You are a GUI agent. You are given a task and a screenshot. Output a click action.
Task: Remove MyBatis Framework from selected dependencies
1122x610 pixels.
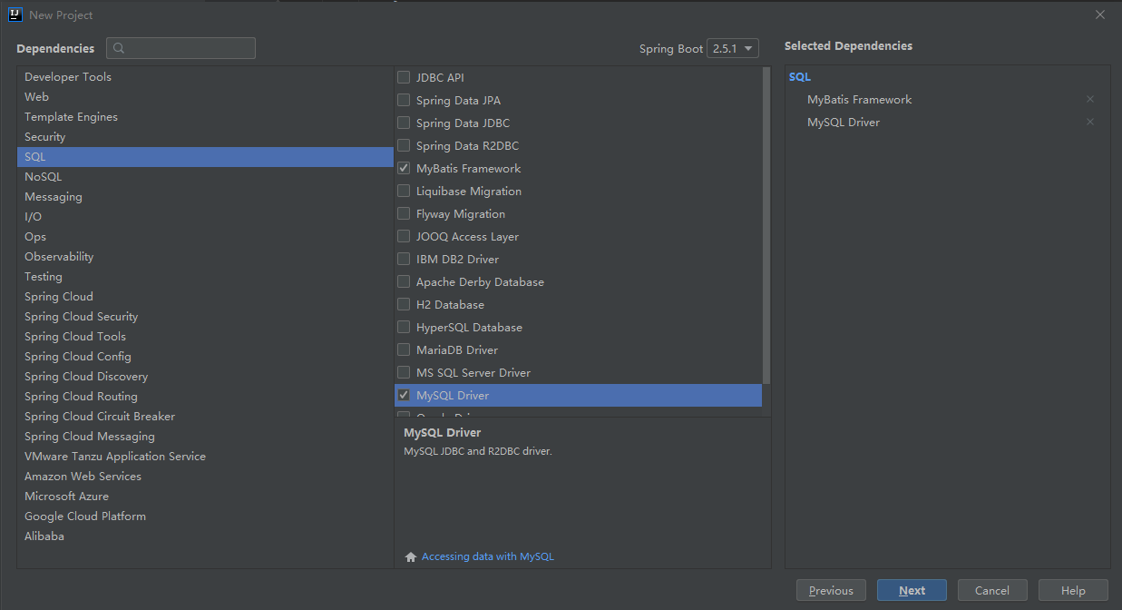coord(1090,100)
